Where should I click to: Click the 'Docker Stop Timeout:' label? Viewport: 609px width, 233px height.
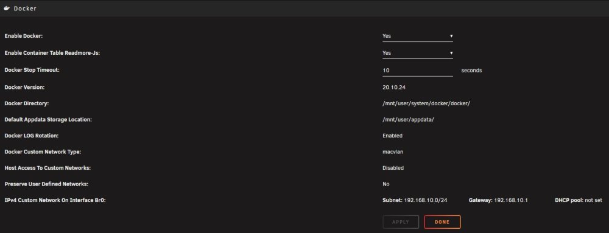pyautogui.click(x=32, y=70)
